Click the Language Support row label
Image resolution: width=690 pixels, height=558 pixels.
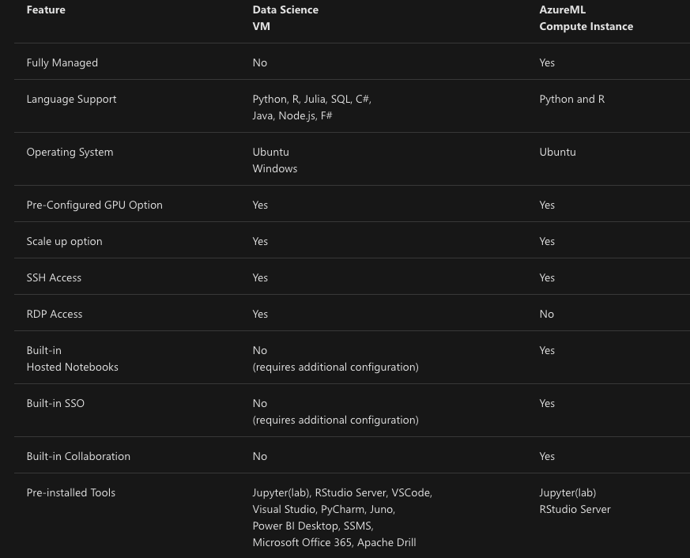[71, 99]
